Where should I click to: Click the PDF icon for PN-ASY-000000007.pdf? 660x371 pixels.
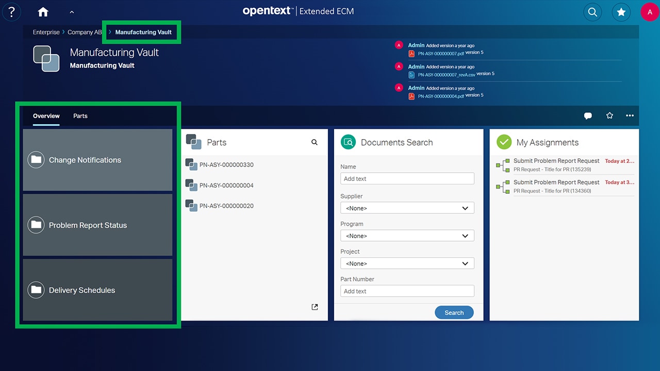[x=411, y=53]
